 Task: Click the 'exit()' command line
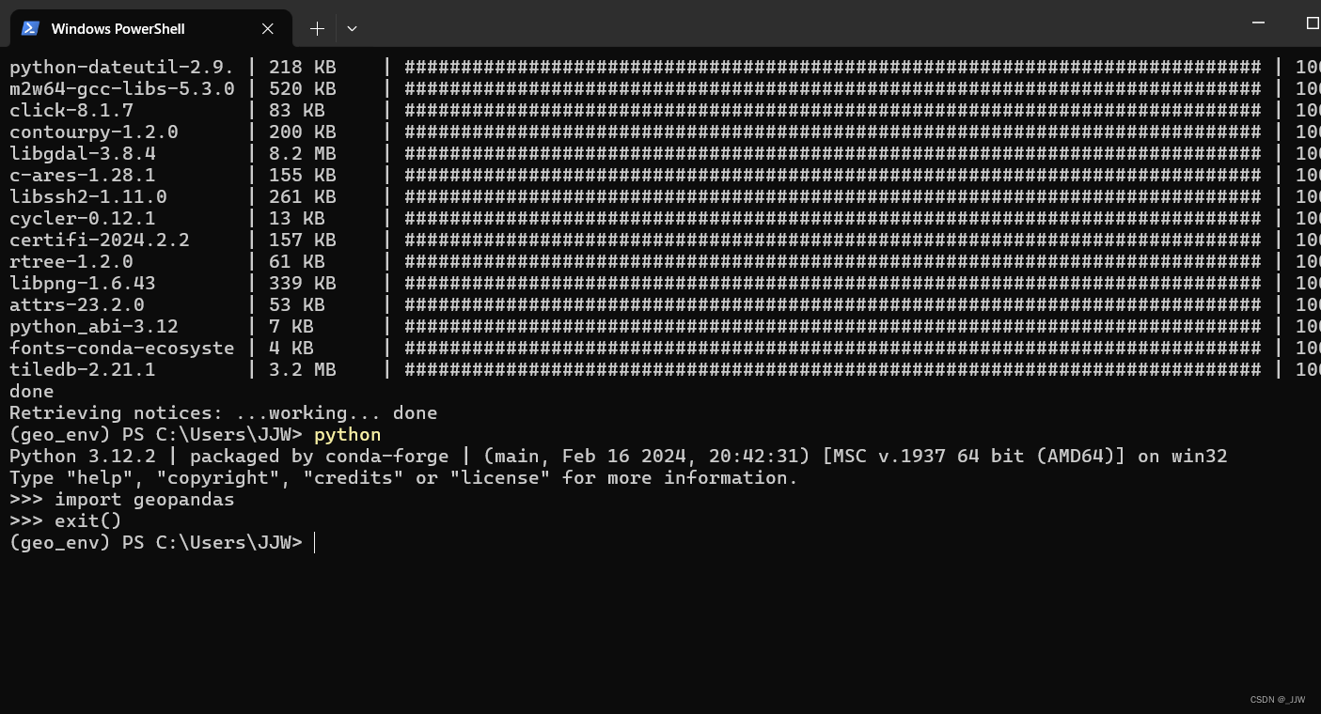(66, 521)
